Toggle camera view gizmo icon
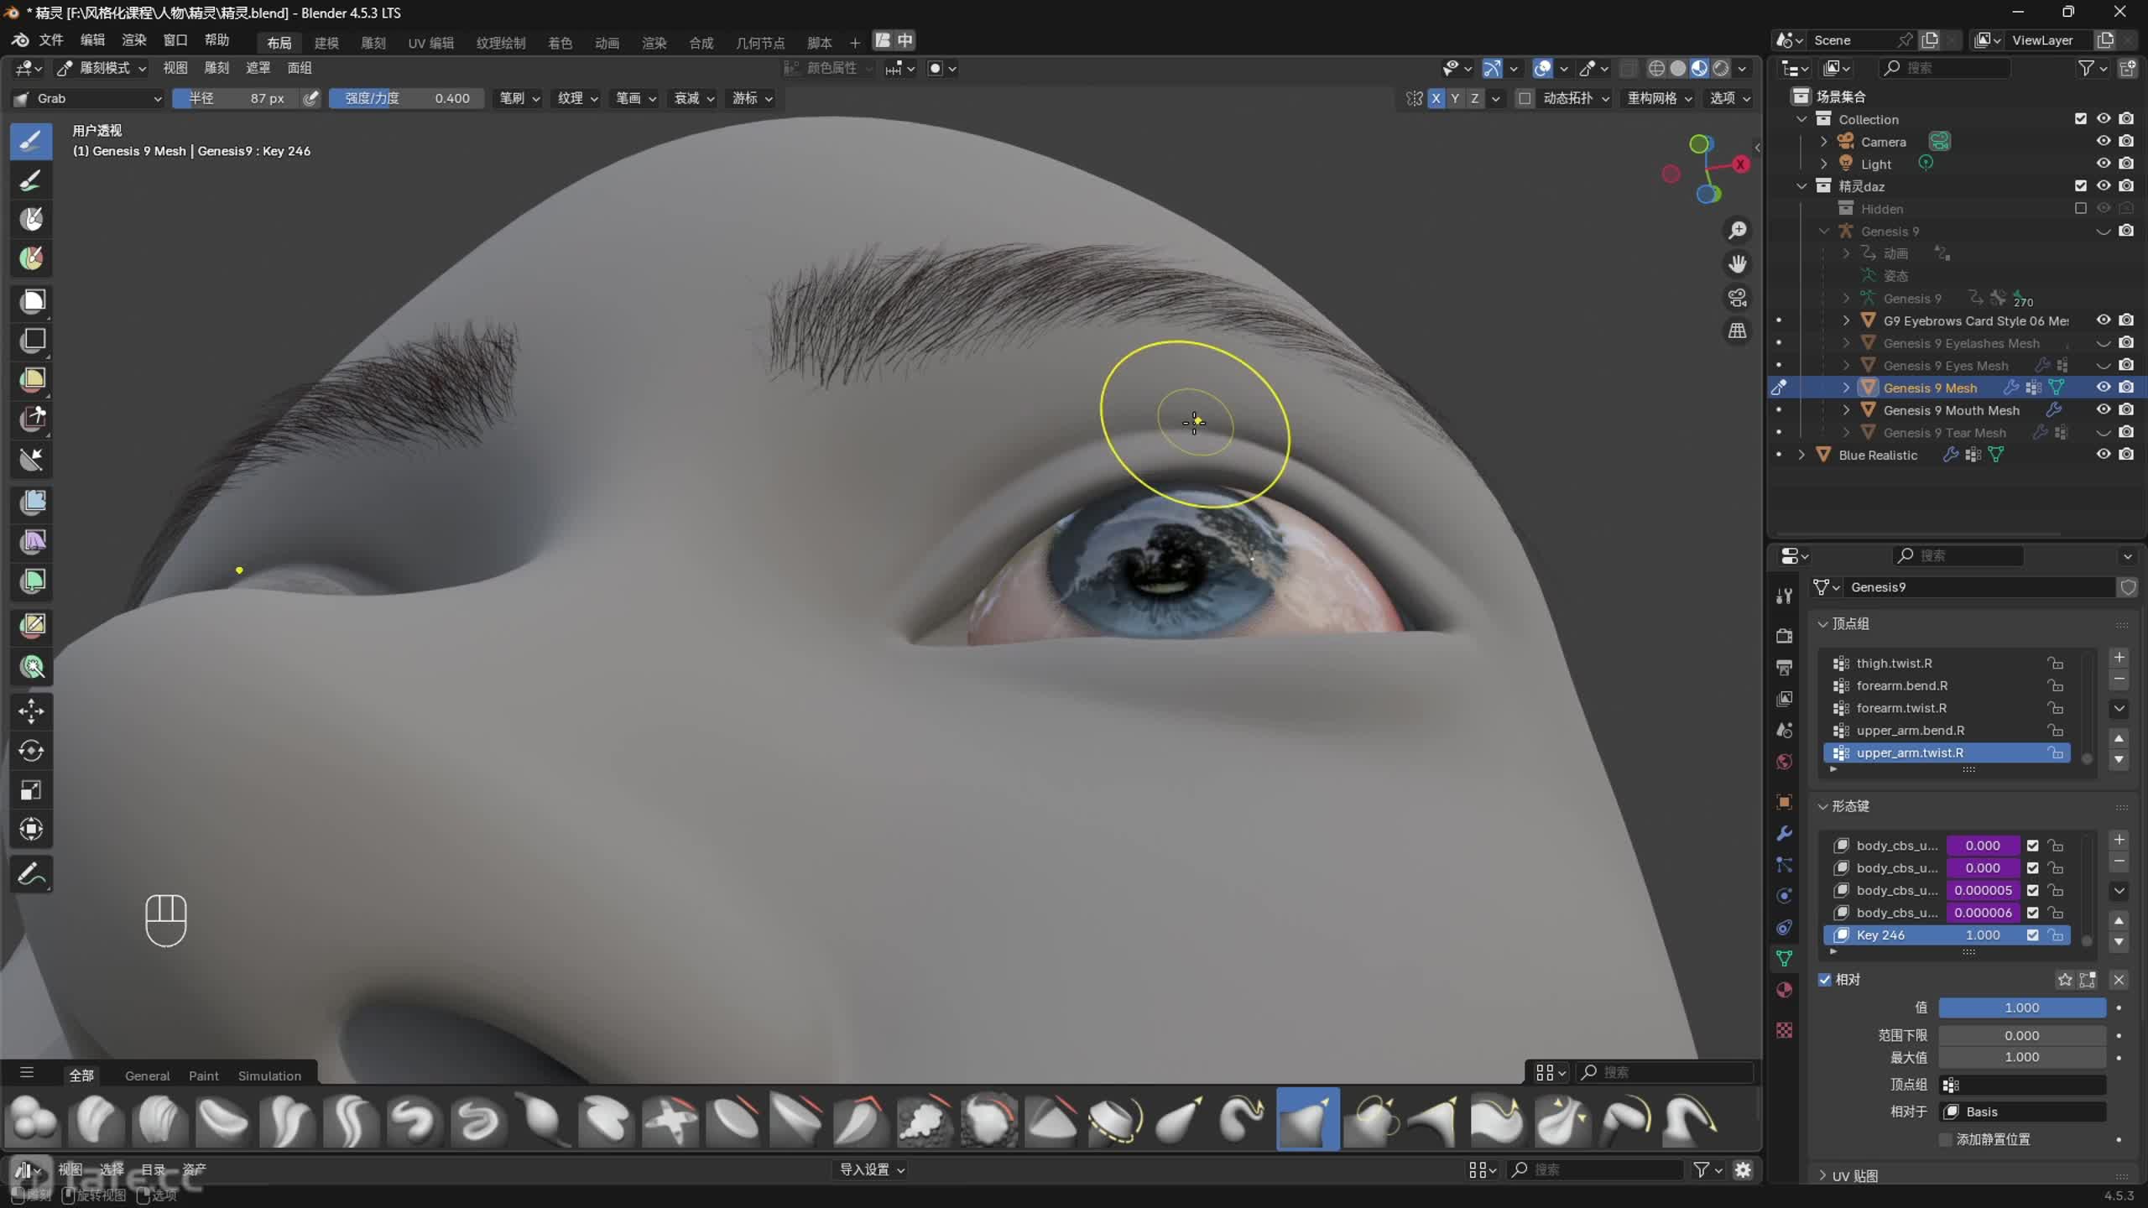Viewport: 2148px width, 1208px height. (x=1738, y=298)
